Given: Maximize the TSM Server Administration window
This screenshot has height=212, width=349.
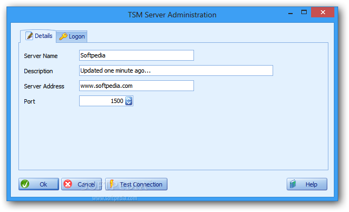Looking at the screenshot, I should point(304,12).
